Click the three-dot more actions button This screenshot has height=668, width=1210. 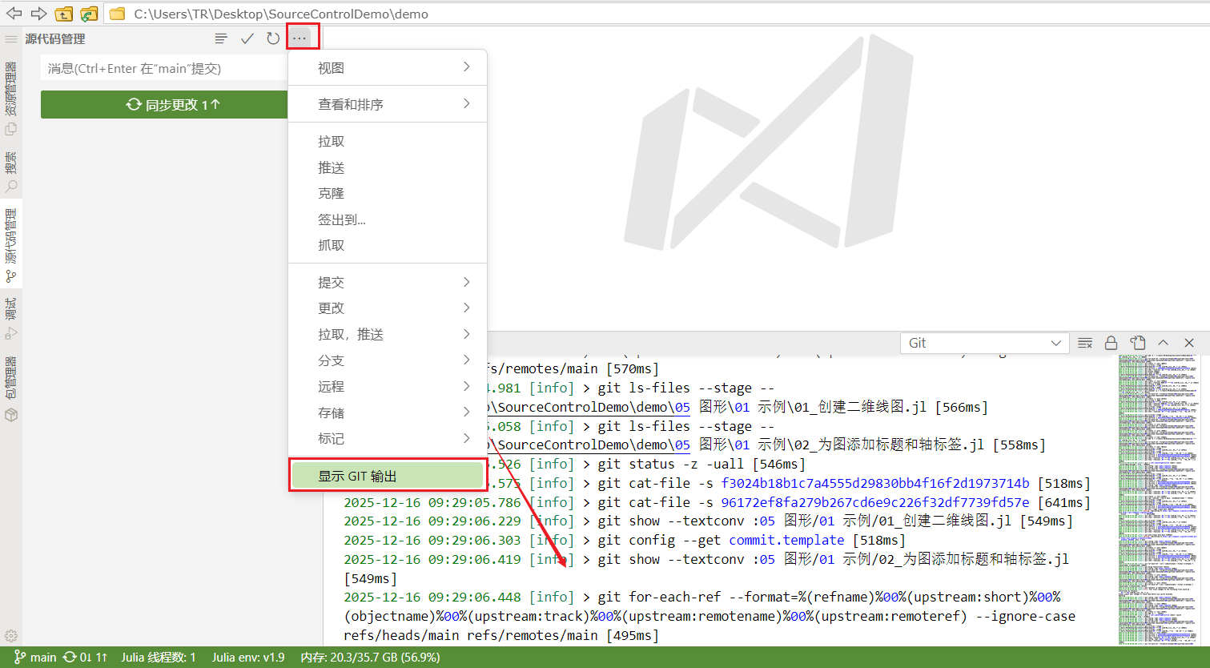[299, 38]
